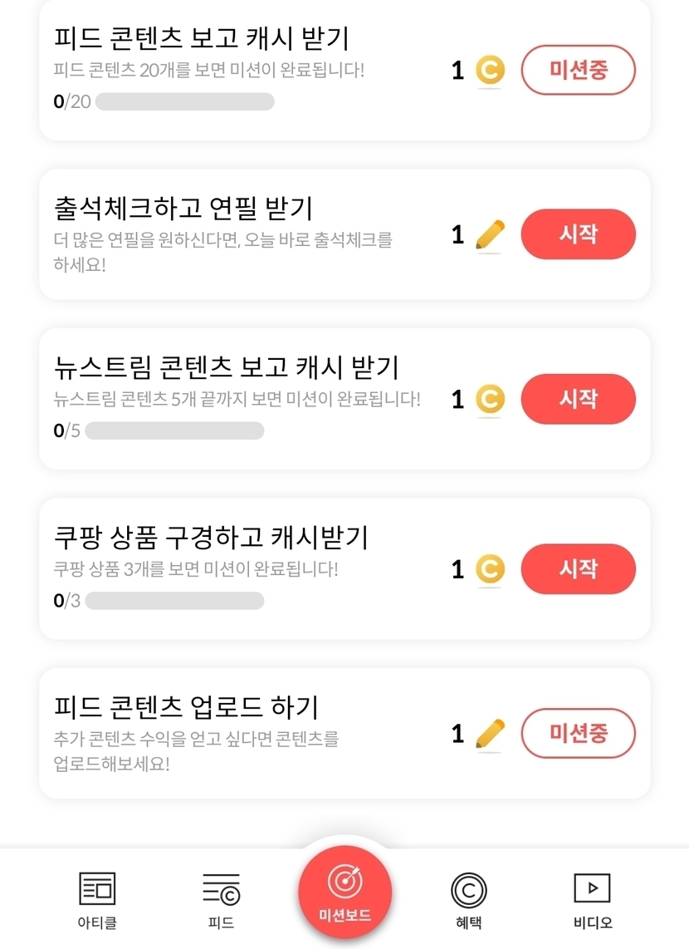Tap the gold coin in 피드 콘텐츠 보고 mission
Screen dimensions: 689x949
point(490,71)
